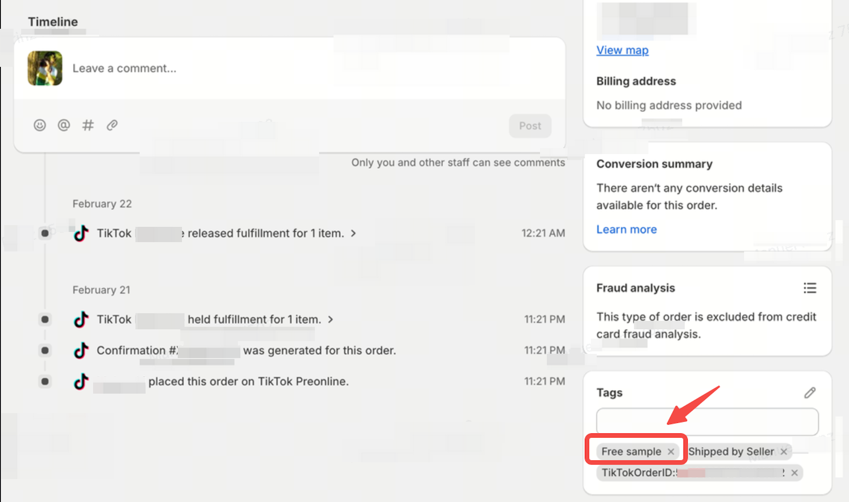
Task: Click the February 22 timeline bullet marker
Action: (x=45, y=233)
